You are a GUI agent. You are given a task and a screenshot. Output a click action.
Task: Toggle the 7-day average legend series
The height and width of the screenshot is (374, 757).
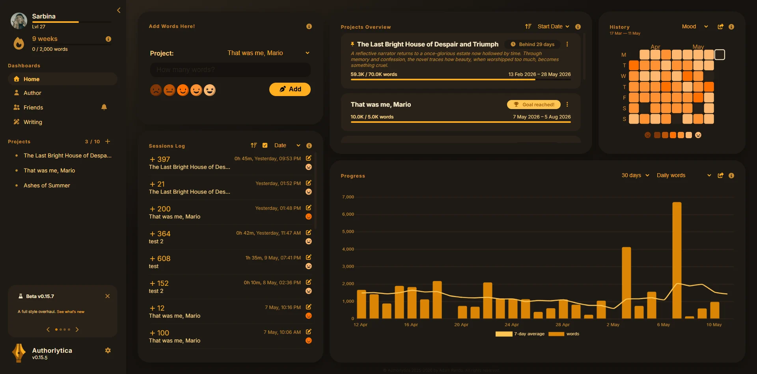tap(520, 334)
